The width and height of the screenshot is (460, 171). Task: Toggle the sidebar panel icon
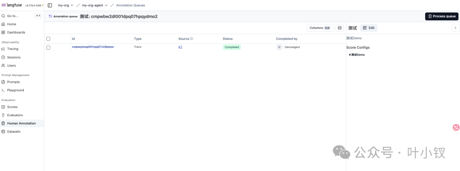pos(50,5)
